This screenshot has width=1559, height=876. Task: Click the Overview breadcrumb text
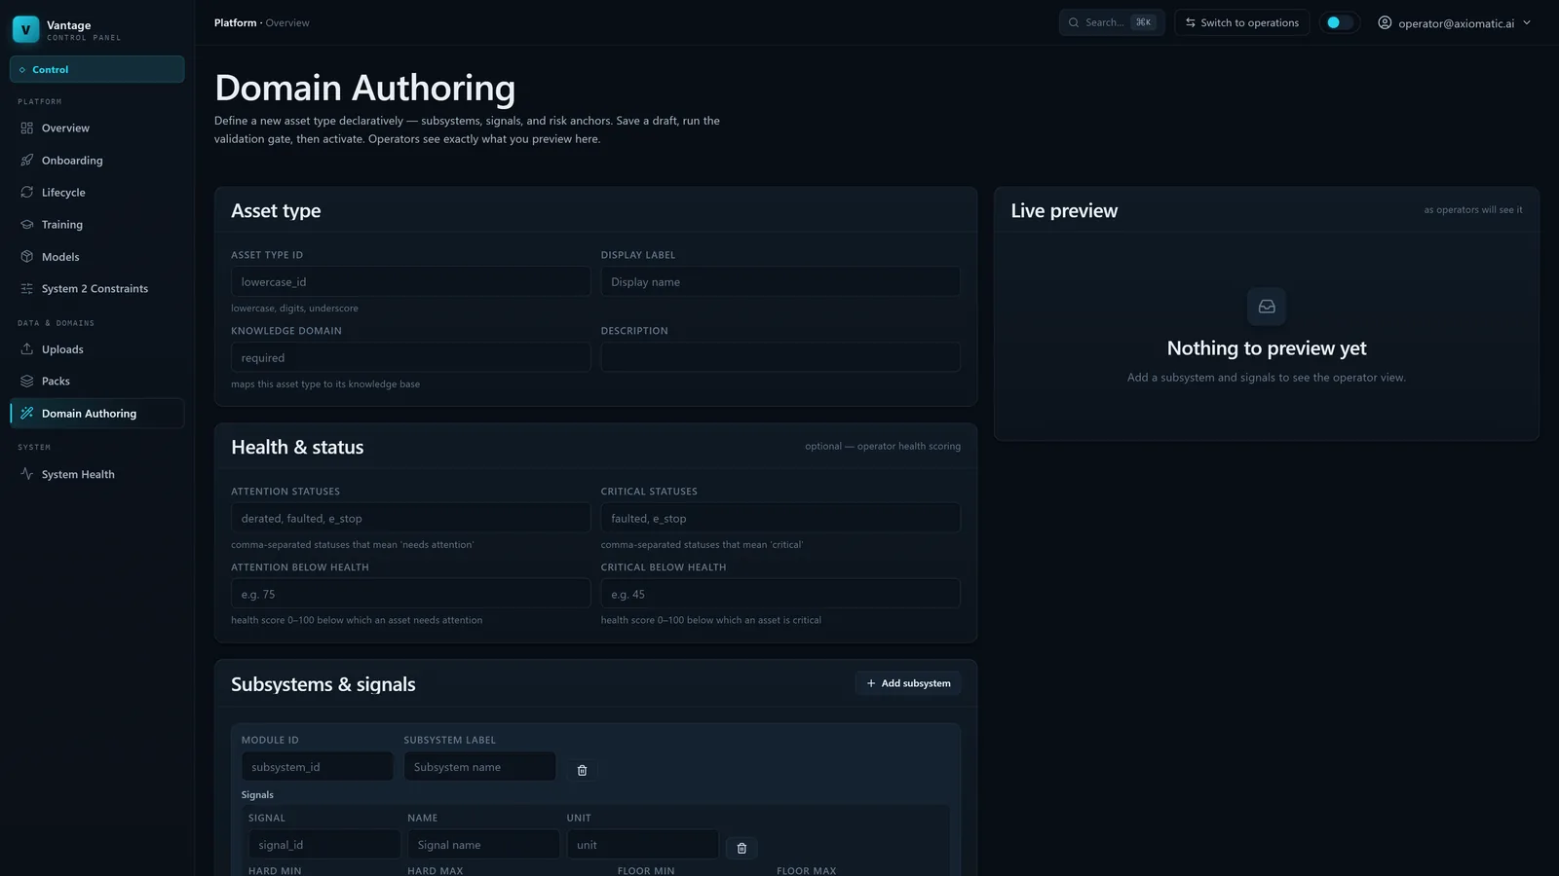tap(287, 22)
